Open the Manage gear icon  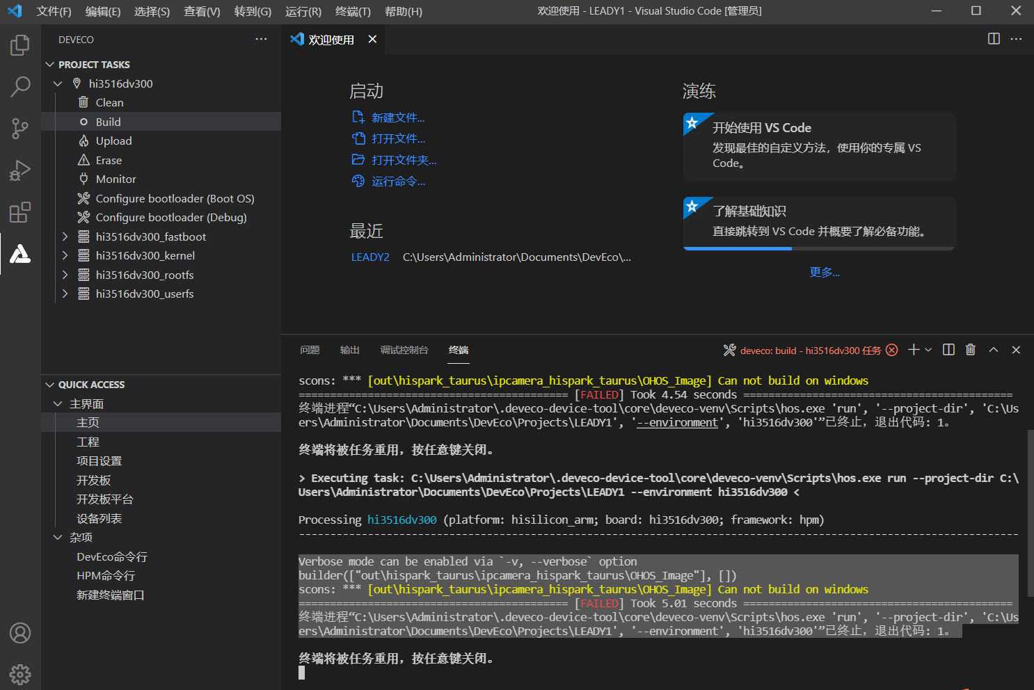click(20, 674)
